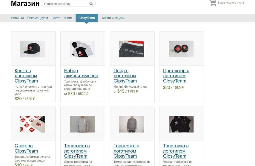Click the cap price $20 / 1580 ₽
Image resolution: width=255 pixels, height=166 pixels.
point(25,99)
